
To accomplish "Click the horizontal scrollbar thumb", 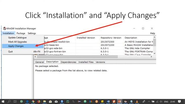I will click(x=77, y=57).
